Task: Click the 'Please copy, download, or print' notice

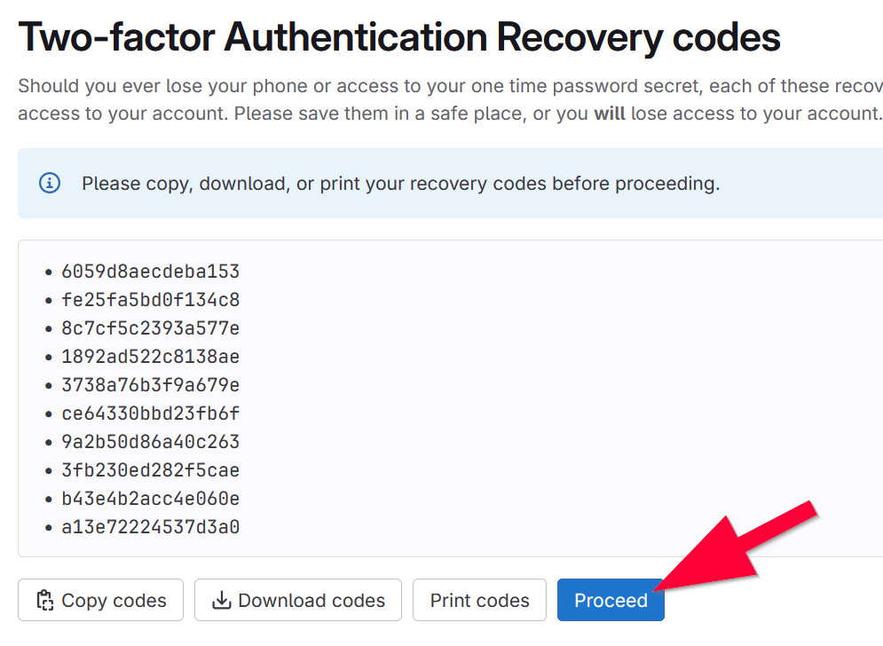Action: (400, 184)
